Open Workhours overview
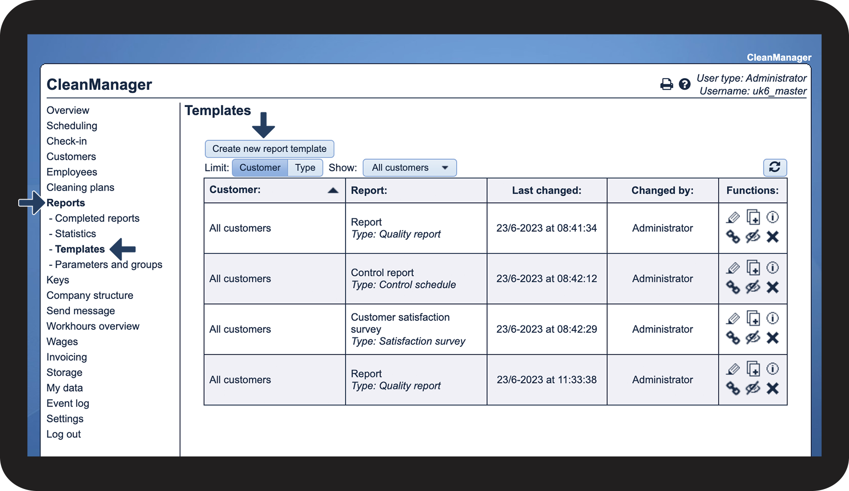849x491 pixels. 93,326
